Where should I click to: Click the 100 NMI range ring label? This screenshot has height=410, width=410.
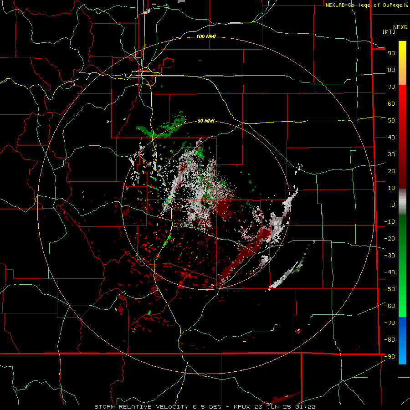coord(206,36)
